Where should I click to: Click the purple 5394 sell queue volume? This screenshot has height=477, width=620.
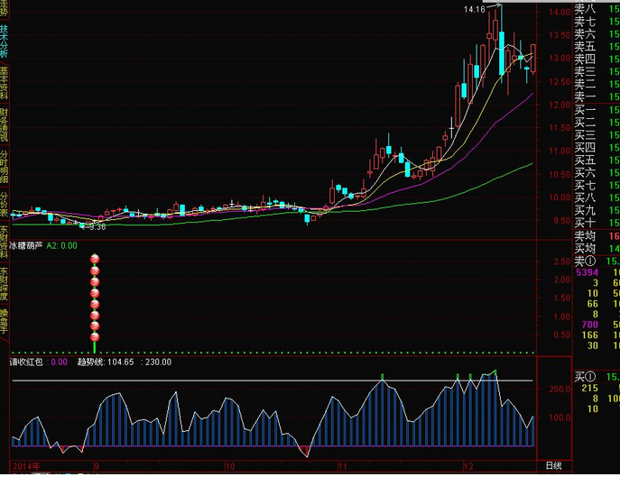587,272
